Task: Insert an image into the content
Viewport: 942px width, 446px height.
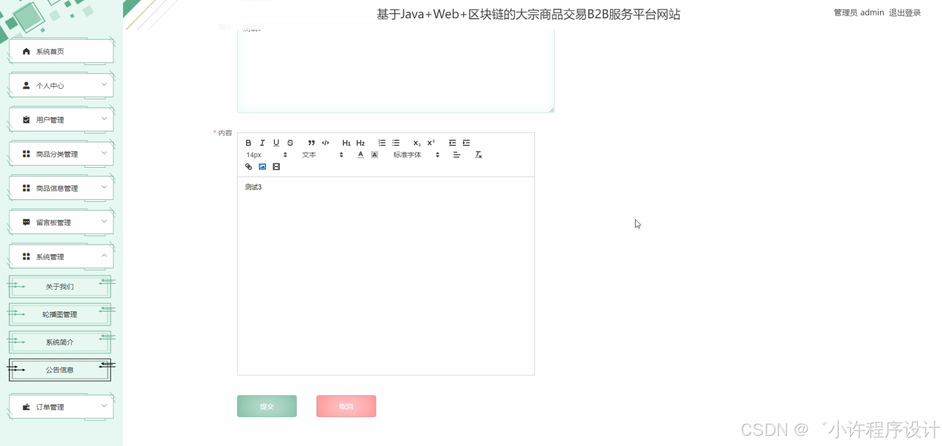Action: coord(262,167)
